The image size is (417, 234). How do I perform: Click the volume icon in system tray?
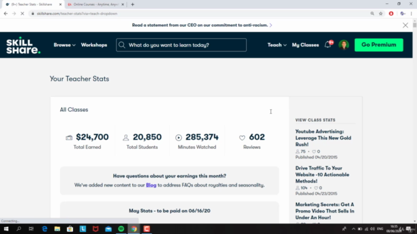[372, 229]
